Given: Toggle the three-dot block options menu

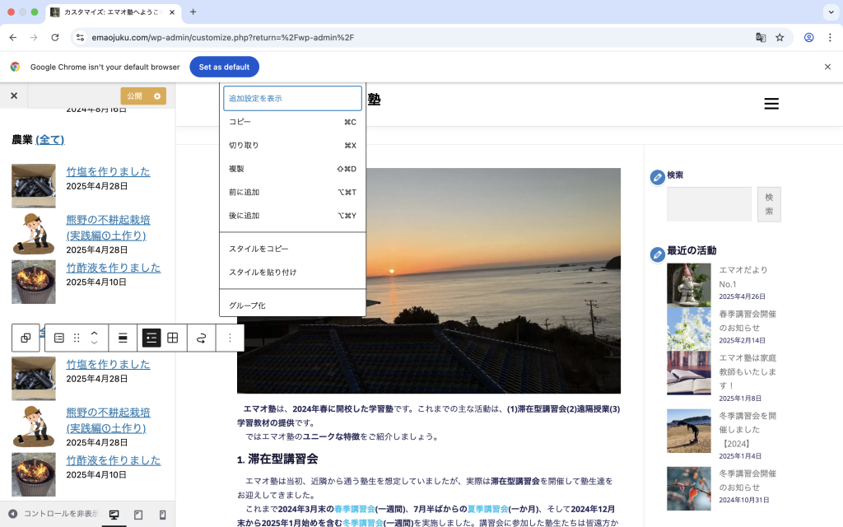Looking at the screenshot, I should pyautogui.click(x=230, y=338).
